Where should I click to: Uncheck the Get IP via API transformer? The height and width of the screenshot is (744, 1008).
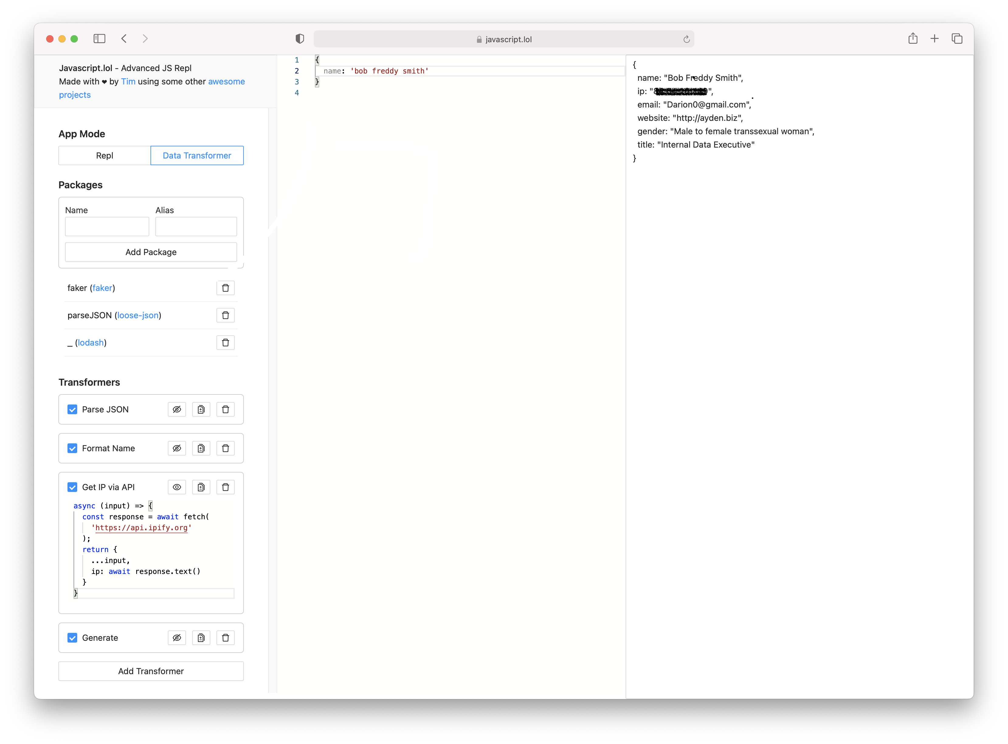tap(72, 487)
